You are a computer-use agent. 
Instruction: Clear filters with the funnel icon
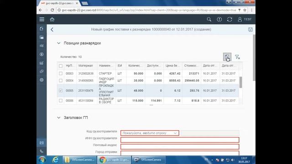[237, 57]
